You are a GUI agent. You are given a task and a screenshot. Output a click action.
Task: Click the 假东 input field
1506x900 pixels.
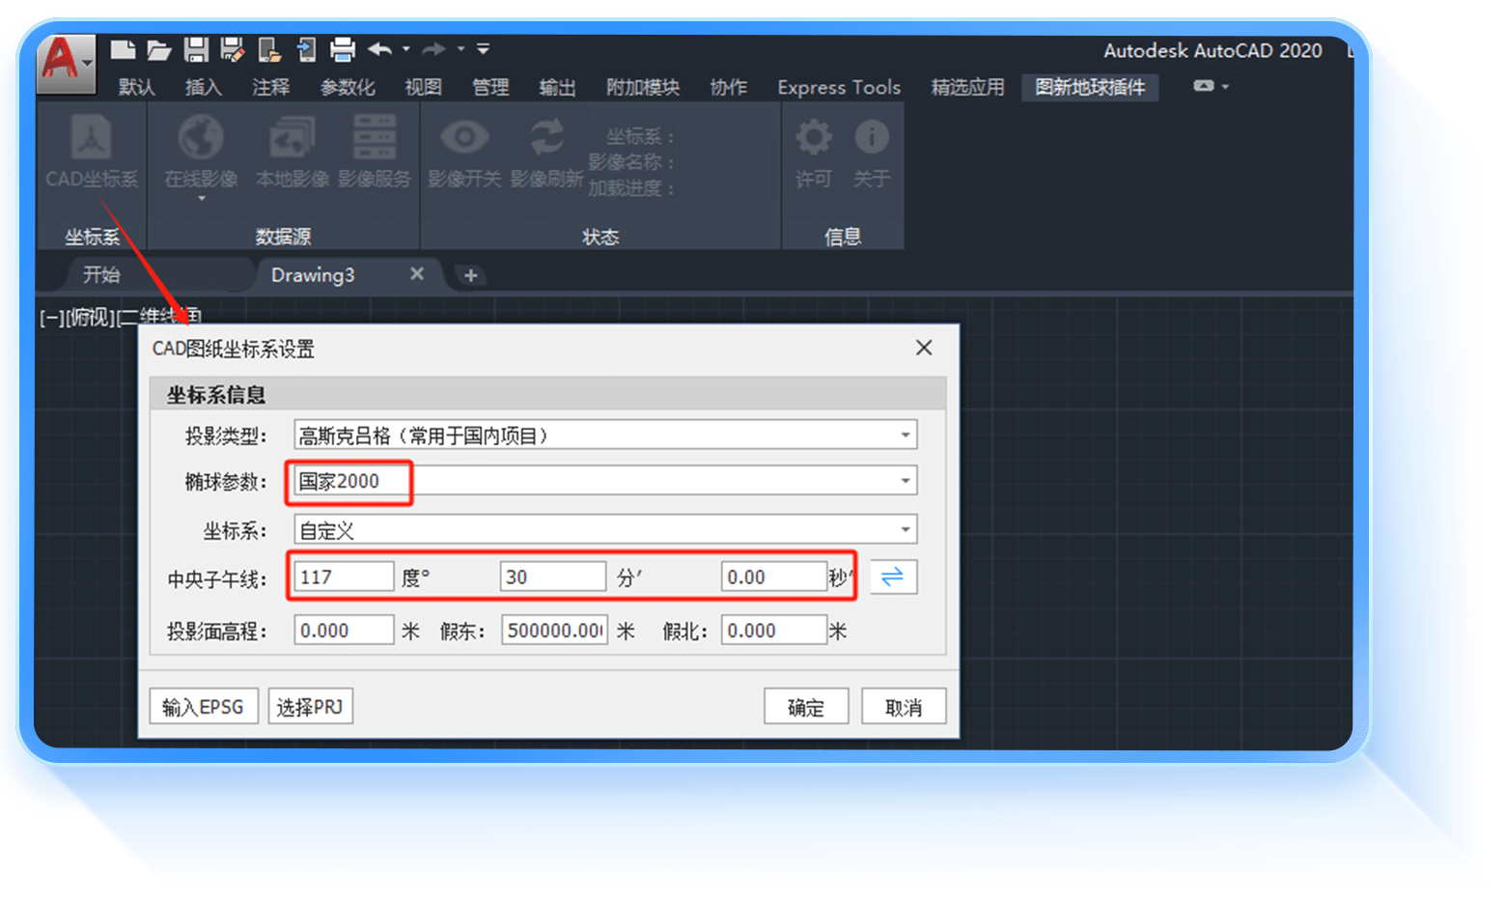pos(554,631)
